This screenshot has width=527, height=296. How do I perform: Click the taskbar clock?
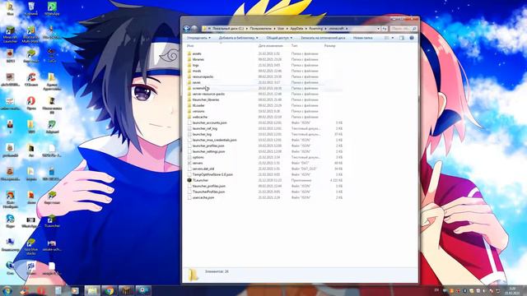(512, 290)
